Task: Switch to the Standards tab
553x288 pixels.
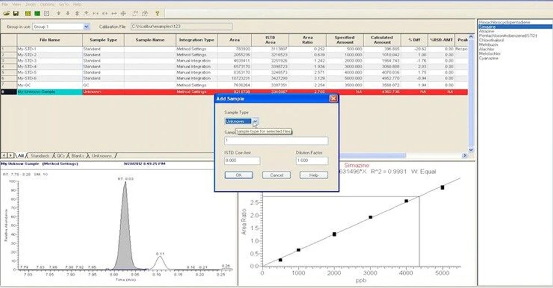Action: 40,156
